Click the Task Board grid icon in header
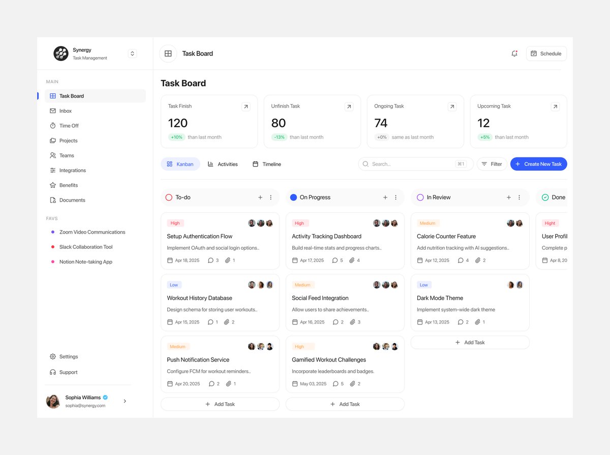Screen dimensions: 610x455 tap(168, 53)
